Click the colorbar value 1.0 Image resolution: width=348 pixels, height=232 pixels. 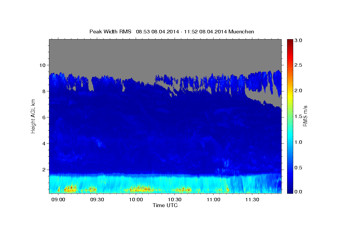[x=299, y=142]
